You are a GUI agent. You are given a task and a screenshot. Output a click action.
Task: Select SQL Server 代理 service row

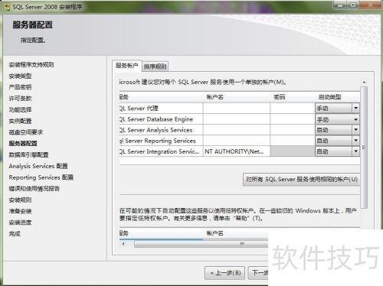point(161,109)
